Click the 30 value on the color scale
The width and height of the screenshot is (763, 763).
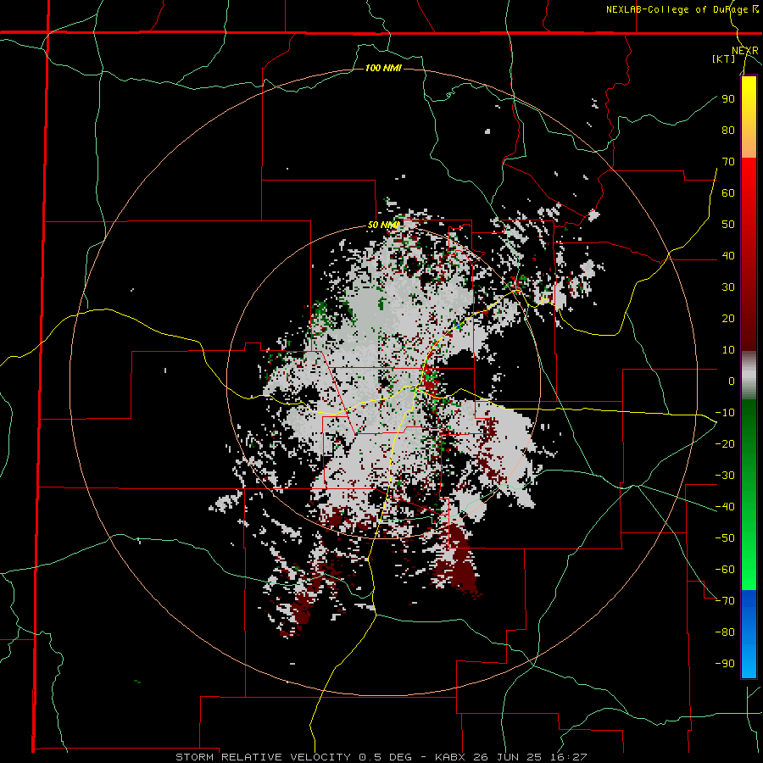[x=728, y=287]
